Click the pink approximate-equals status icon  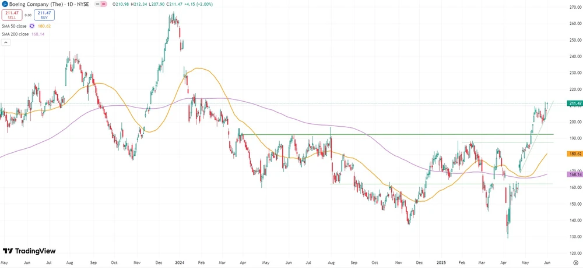(x=104, y=4)
